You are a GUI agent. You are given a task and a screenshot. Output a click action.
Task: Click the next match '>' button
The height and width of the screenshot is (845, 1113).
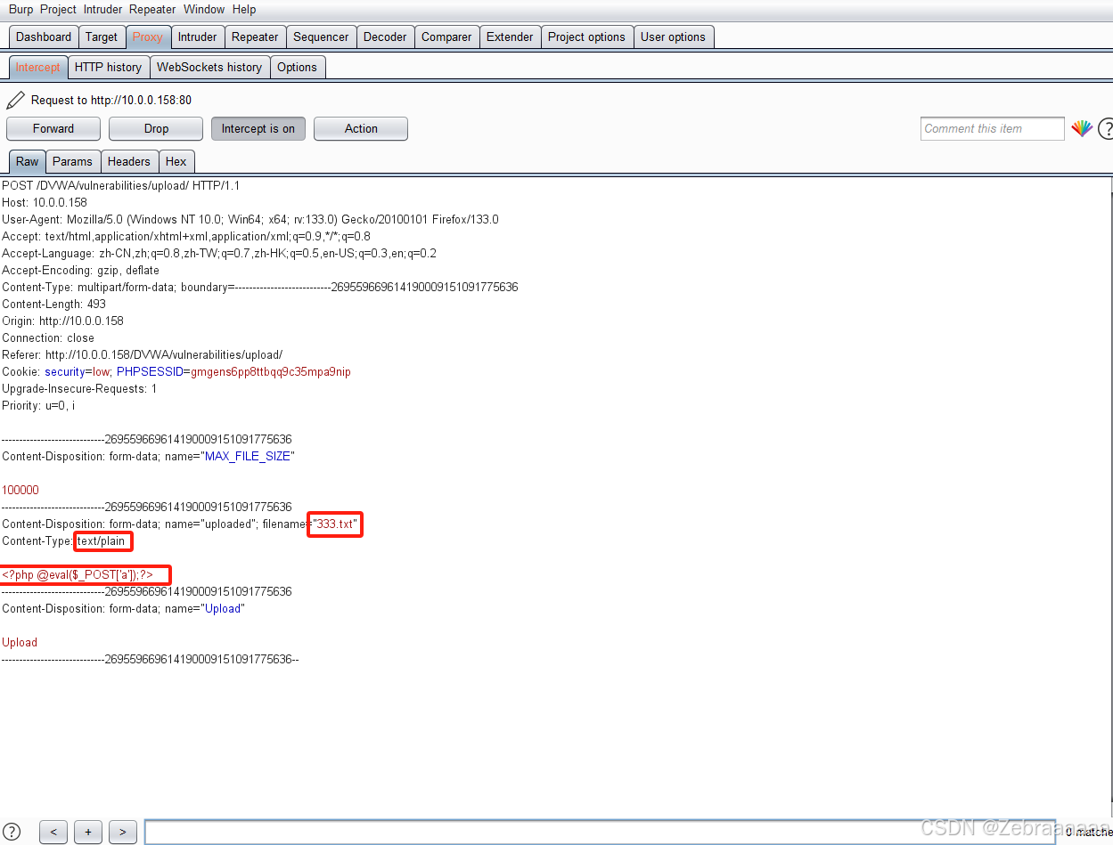coord(122,832)
